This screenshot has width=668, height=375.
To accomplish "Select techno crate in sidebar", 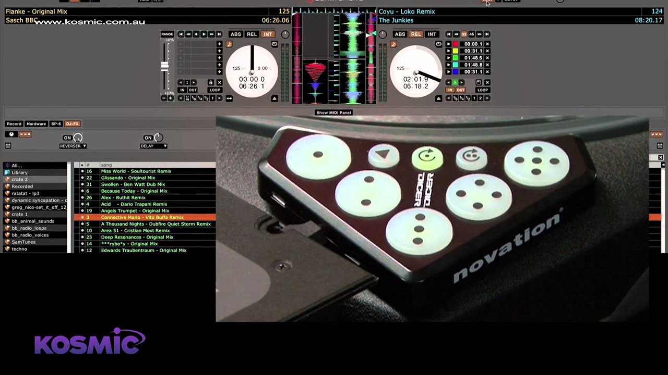I will (35, 249).
